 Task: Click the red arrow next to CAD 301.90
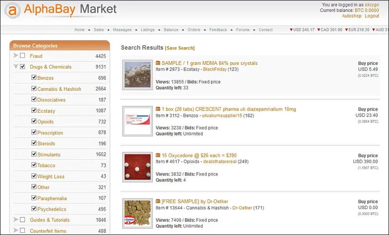318,30
